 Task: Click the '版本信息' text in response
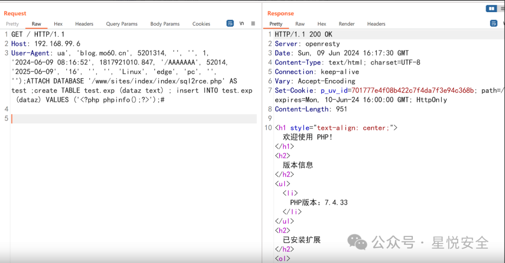pos(298,165)
